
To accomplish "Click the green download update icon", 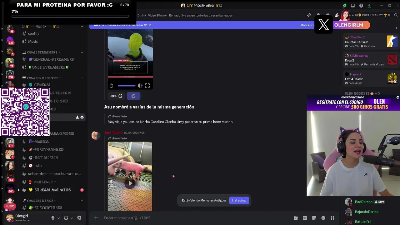I will tap(369, 5).
